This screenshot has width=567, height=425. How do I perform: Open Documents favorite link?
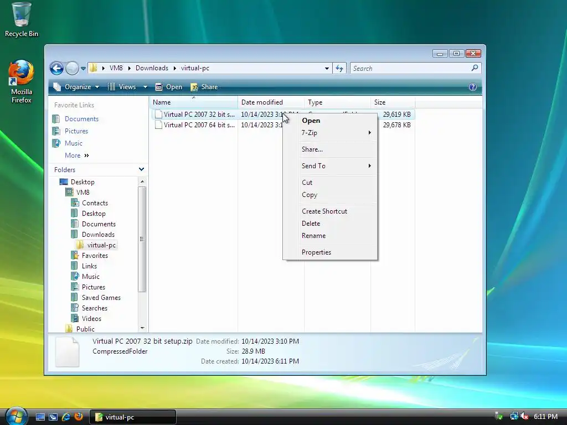(x=75, y=119)
